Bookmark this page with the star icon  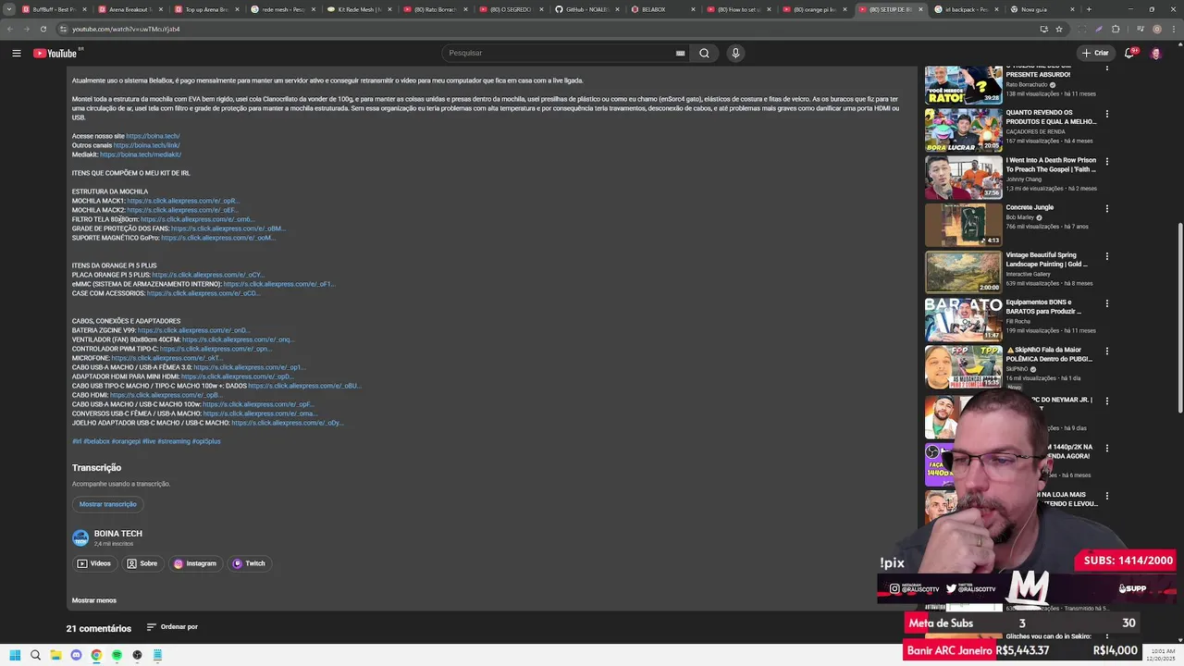tap(1059, 29)
